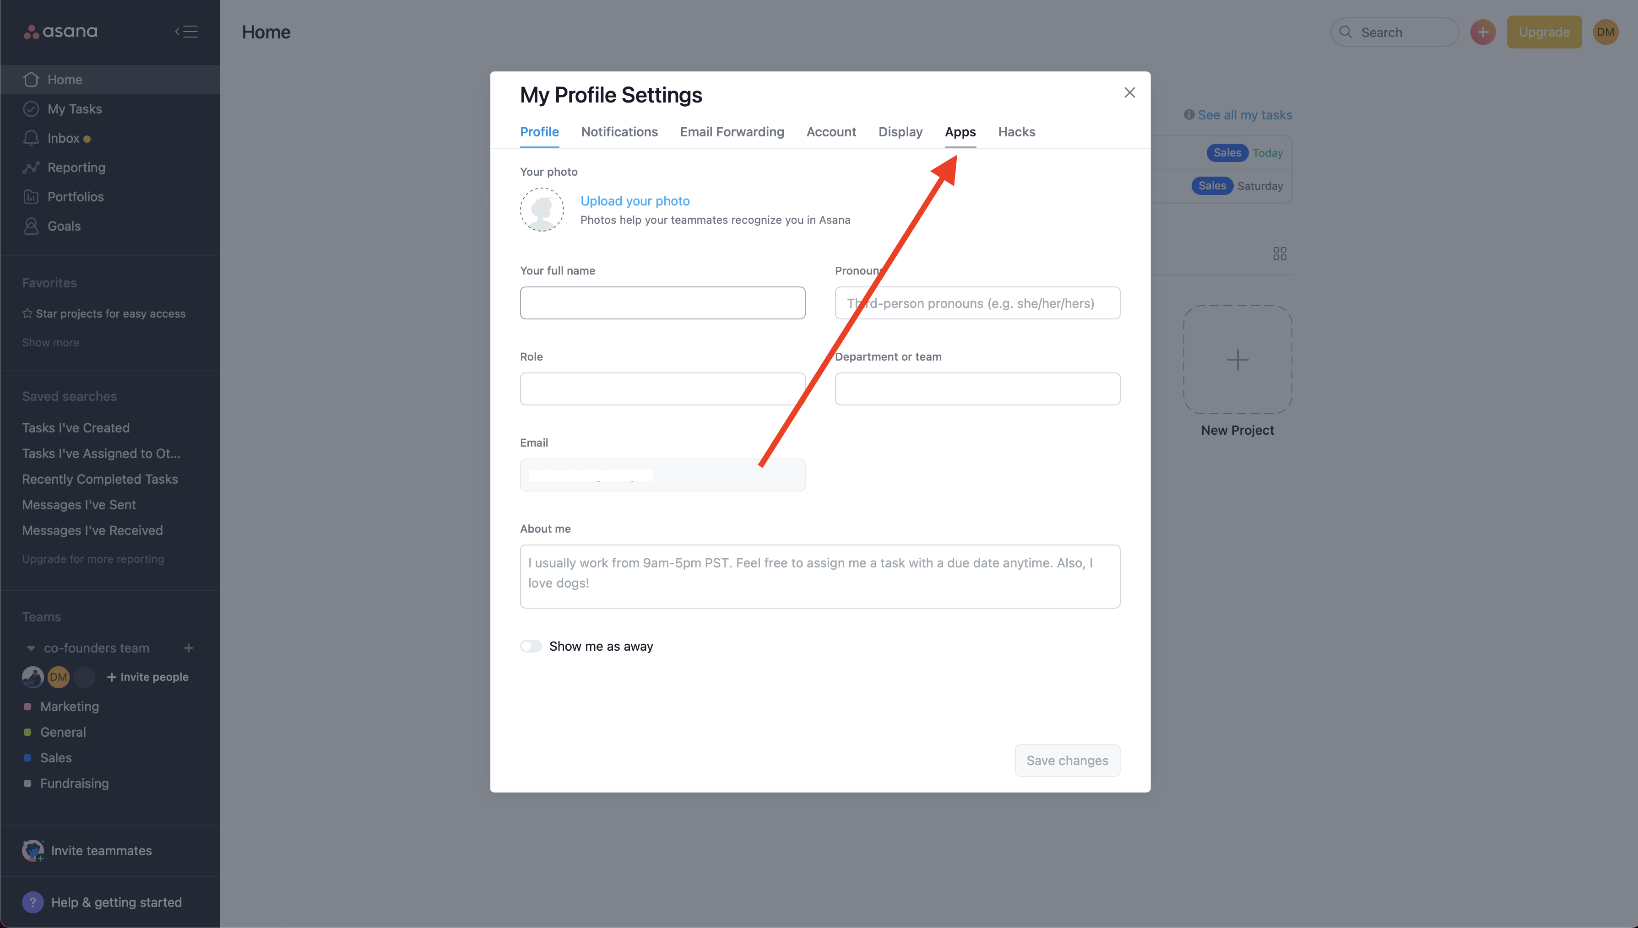1638x928 pixels.
Task: Click Invite people link
Action: [x=147, y=677]
